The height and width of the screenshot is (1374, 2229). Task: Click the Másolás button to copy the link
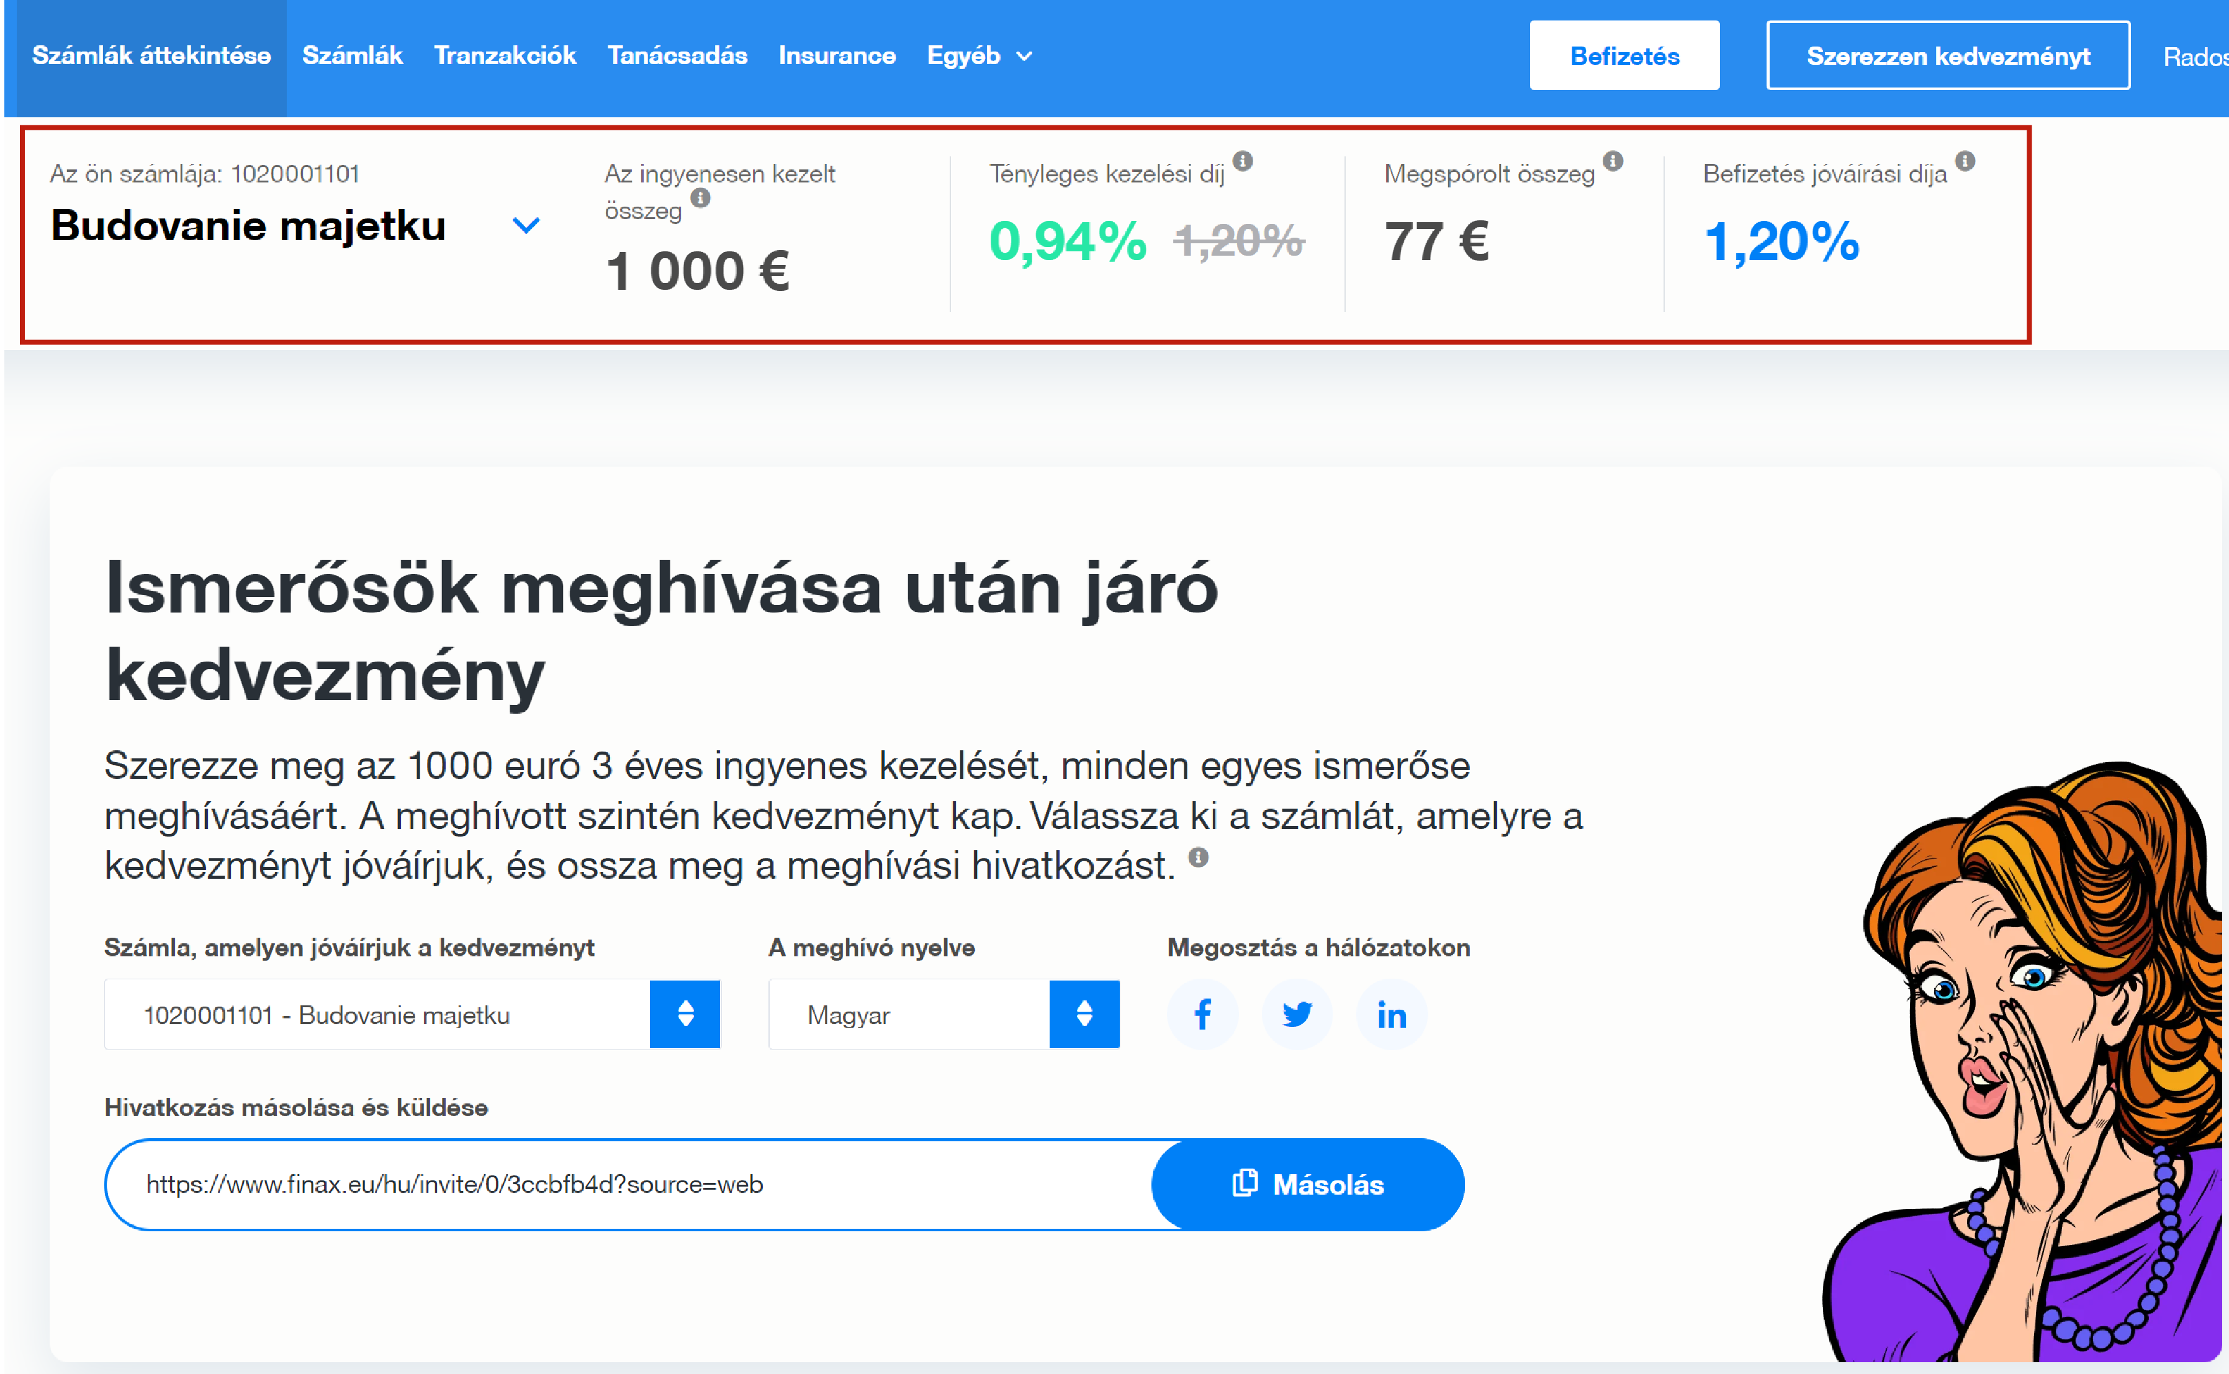click(1308, 1184)
